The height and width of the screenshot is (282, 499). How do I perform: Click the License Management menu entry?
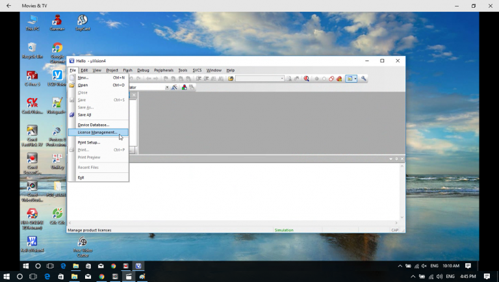(x=97, y=133)
